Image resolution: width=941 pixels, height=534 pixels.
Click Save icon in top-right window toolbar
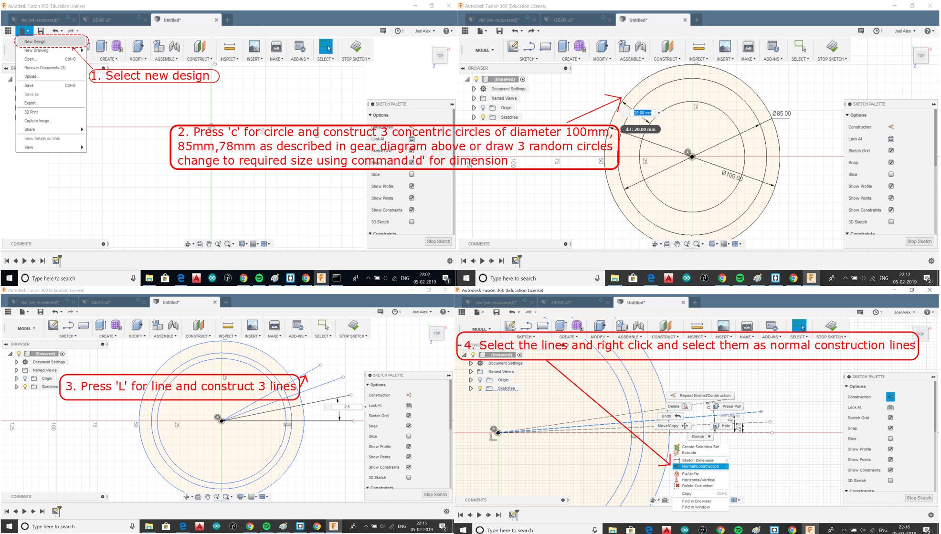tap(499, 31)
